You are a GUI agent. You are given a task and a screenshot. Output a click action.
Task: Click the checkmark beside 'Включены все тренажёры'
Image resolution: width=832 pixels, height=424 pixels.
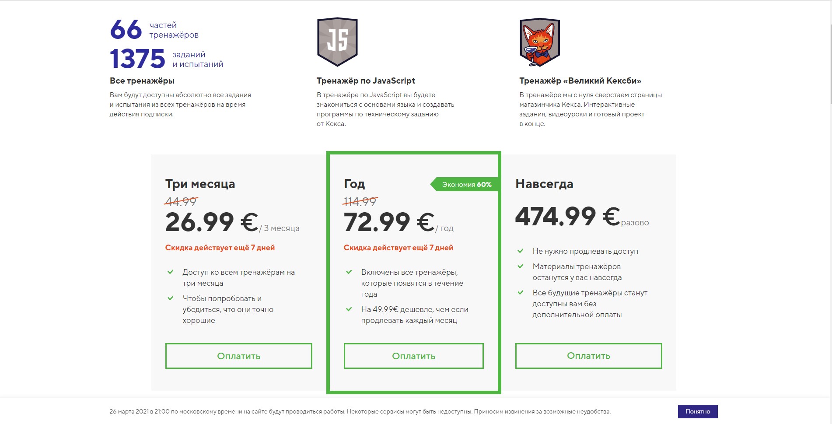(x=349, y=272)
